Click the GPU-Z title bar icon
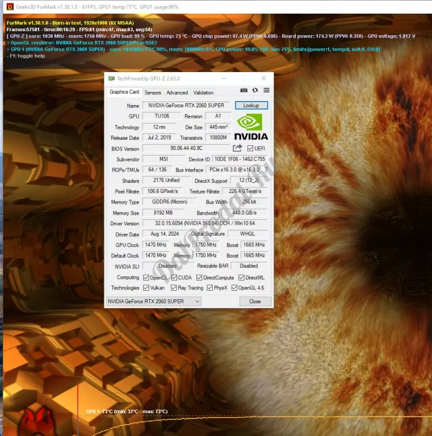Screen dimensions: 432x436 pos(111,78)
